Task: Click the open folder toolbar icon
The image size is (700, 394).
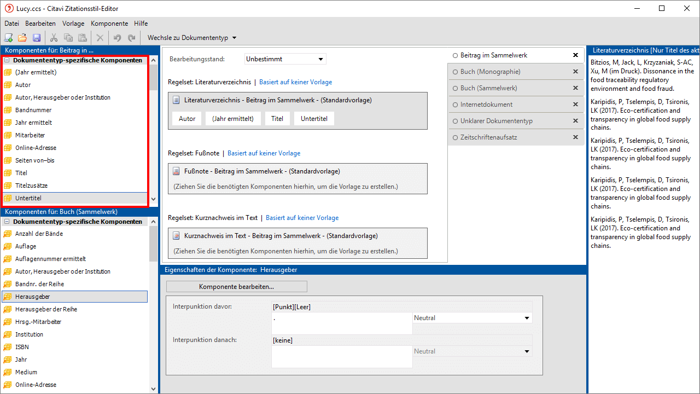Action: coord(22,38)
